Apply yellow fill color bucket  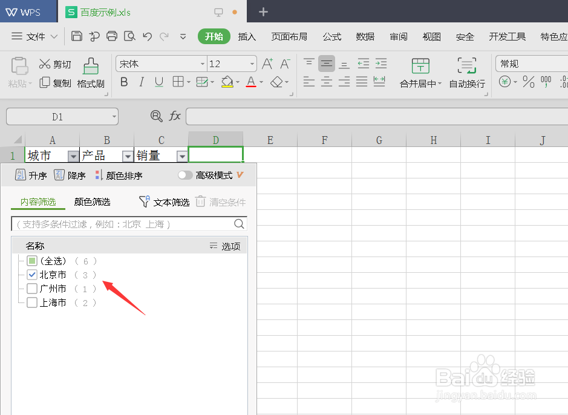coord(227,82)
